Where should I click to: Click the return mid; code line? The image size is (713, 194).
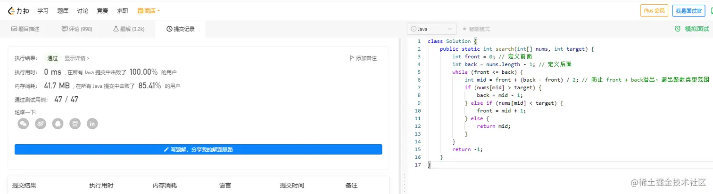(494, 126)
